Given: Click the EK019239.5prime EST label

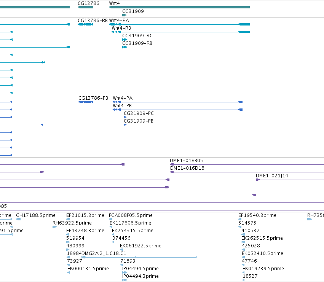Looking at the screenshot, I should click(263, 269).
